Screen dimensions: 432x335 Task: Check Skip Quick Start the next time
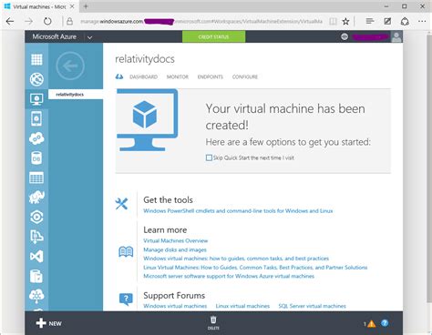(209, 157)
